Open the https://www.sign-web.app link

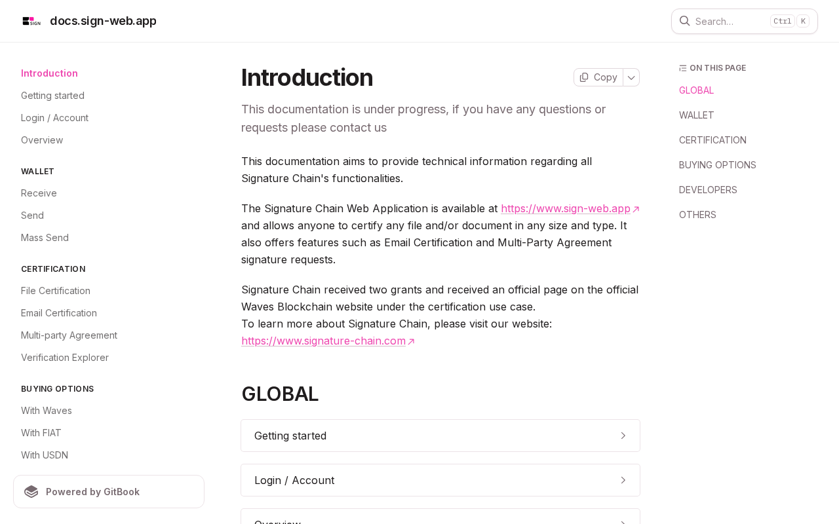[565, 208]
